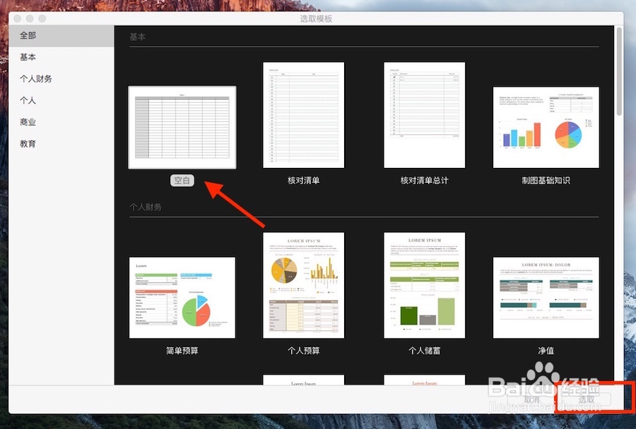Click the 空白 template label
636x429 pixels.
coord(182,180)
